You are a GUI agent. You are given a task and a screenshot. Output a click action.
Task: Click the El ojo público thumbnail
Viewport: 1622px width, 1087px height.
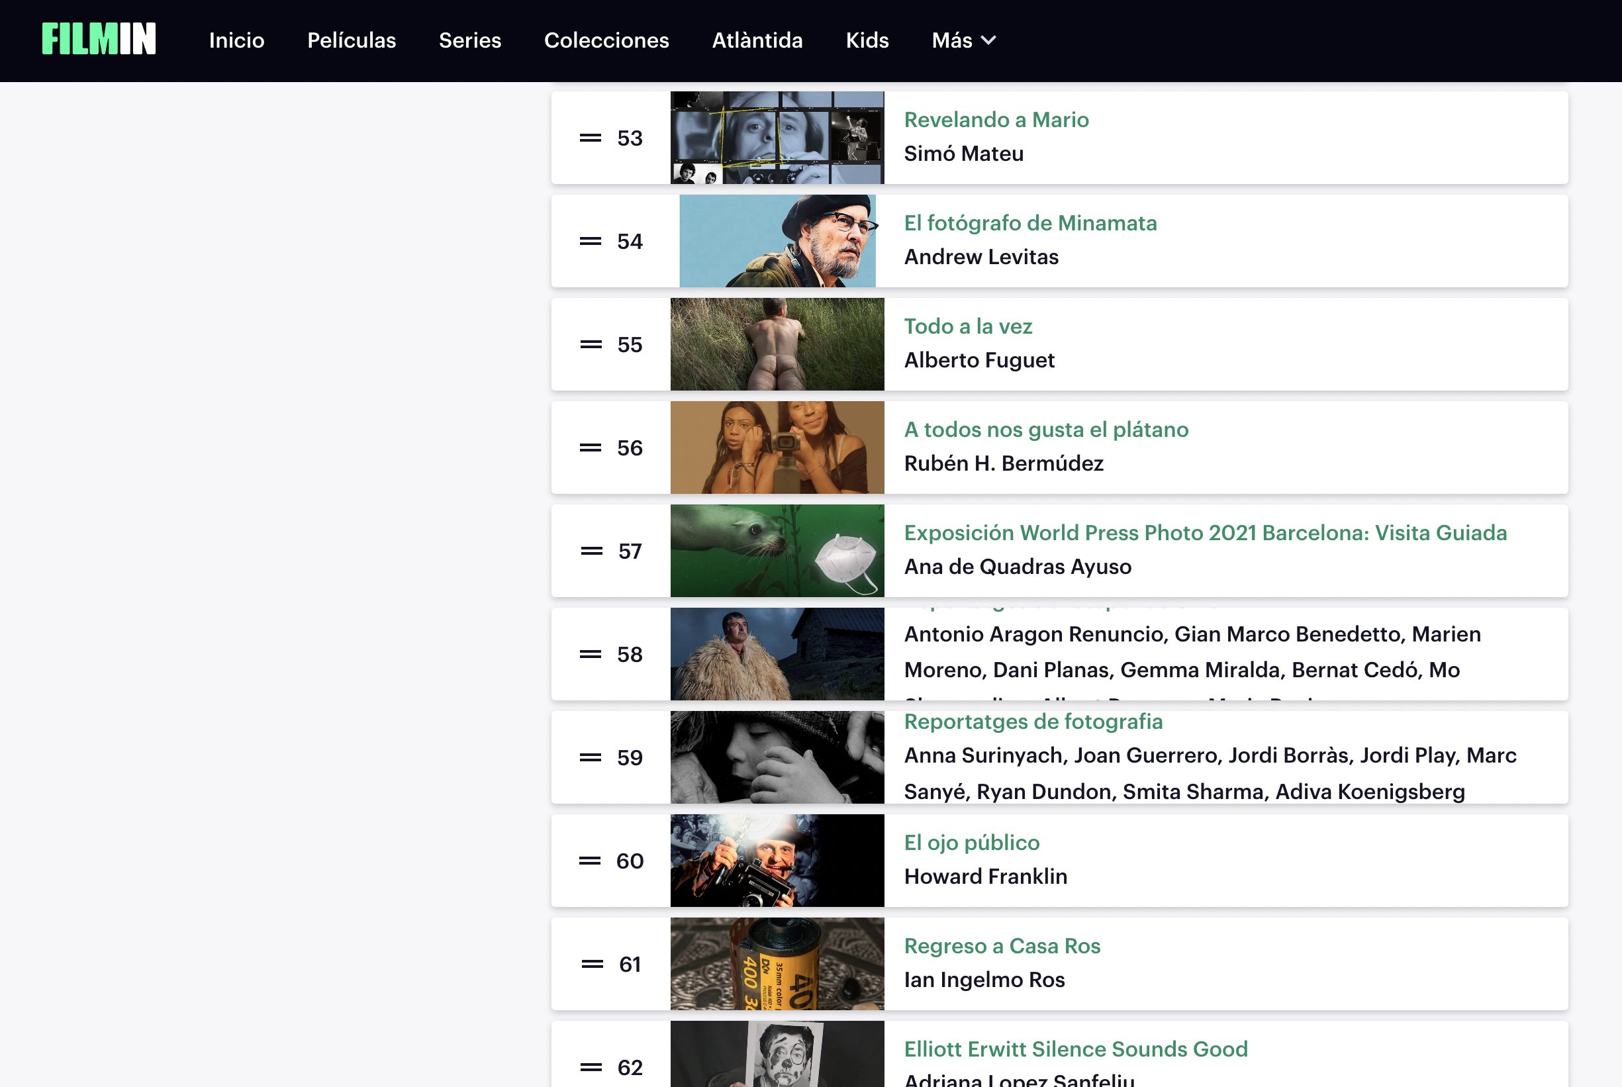coord(777,861)
